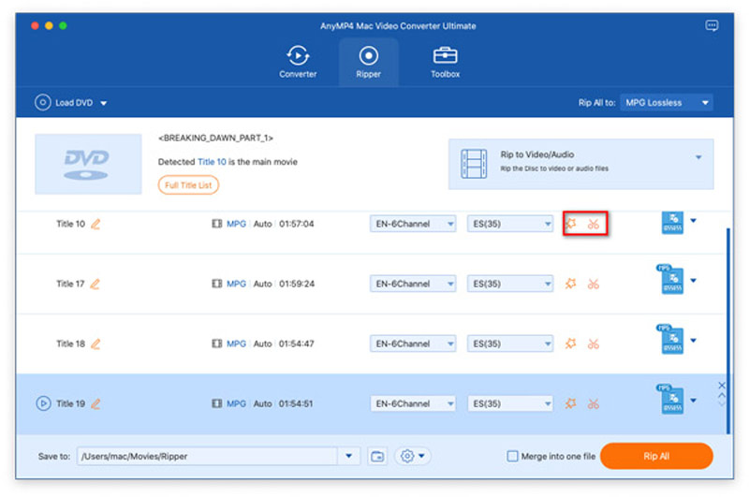Open the Toolbox tab
Image resolution: width=749 pixels, height=497 pixels.
coord(445,62)
